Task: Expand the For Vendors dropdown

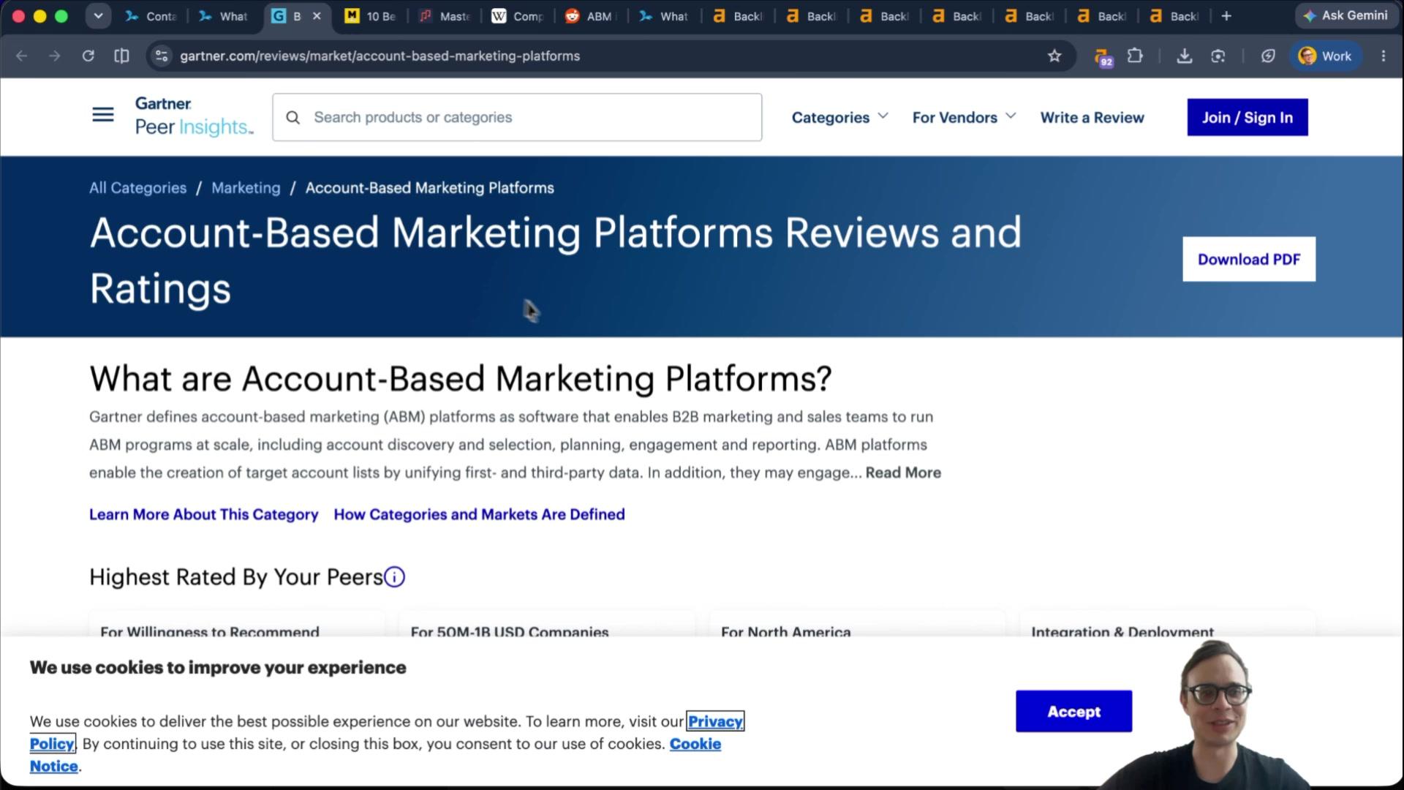Action: coord(964,117)
